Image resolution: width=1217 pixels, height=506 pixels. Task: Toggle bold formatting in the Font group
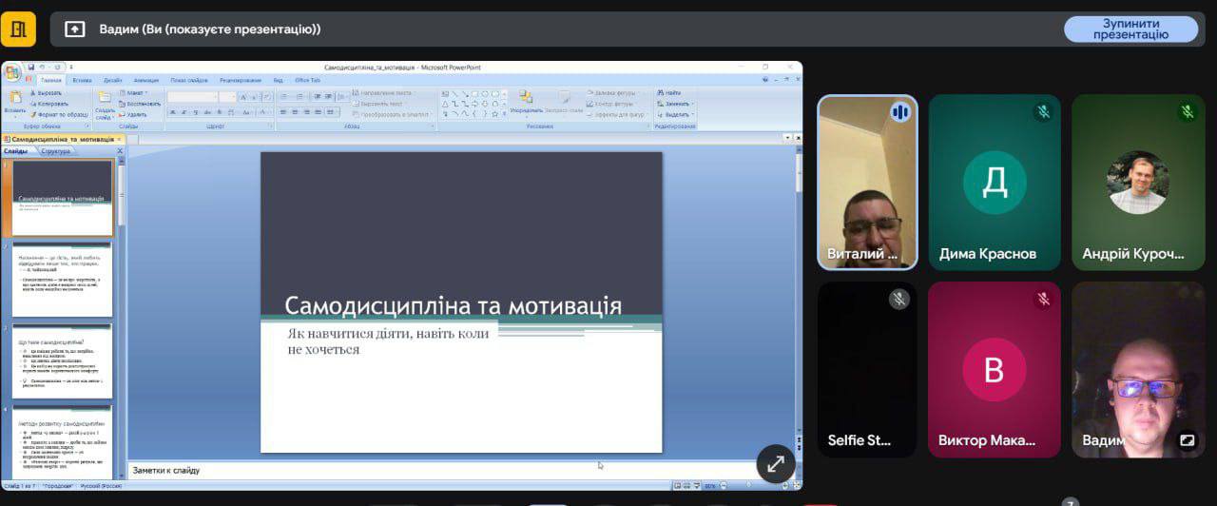(x=172, y=113)
